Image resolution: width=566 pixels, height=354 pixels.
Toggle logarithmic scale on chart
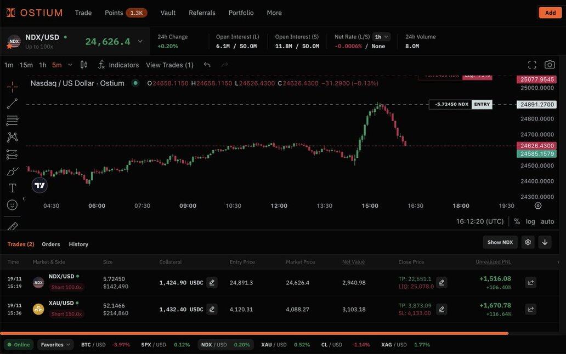[530, 221]
